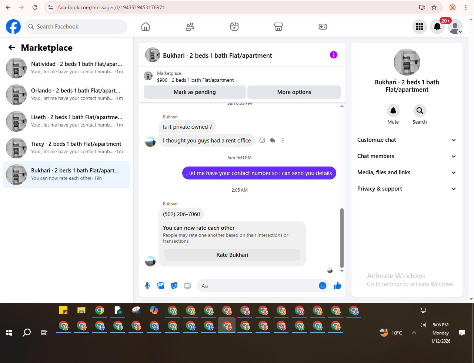Open the large listing photo in right panel
Viewport: 474px width, 363px height.
coord(407,62)
